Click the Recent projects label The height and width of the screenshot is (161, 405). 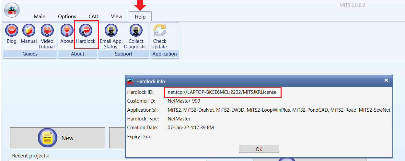[30, 156]
